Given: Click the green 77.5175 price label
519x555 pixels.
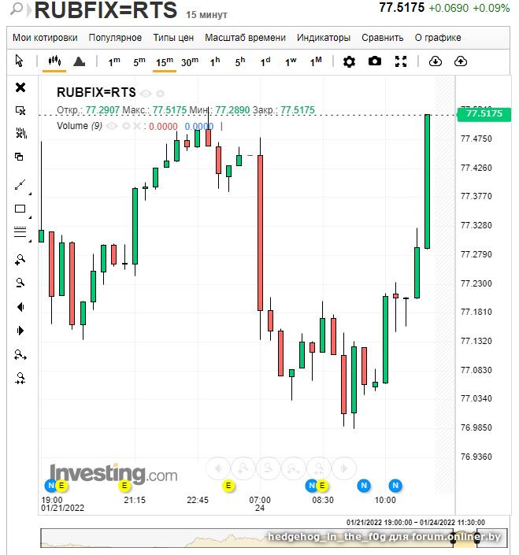Looking at the screenshot, I should pyautogui.click(x=484, y=114).
